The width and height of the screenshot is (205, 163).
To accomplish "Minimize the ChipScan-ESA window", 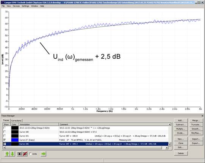I will click(x=196, y=2).
